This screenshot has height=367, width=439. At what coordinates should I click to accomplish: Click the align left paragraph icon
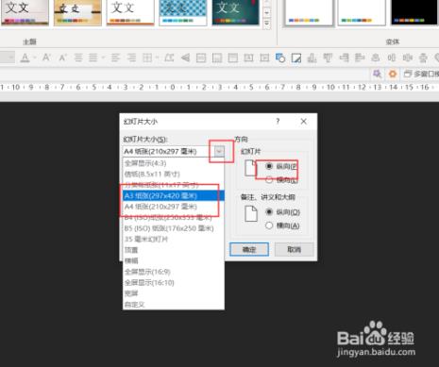[115, 58]
